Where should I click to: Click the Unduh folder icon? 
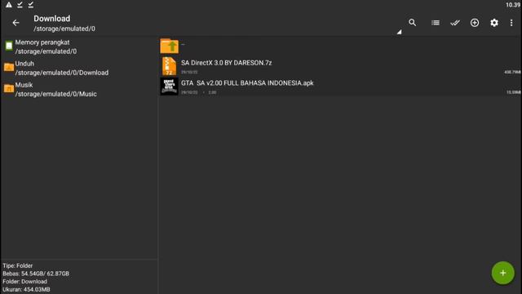(x=9, y=67)
